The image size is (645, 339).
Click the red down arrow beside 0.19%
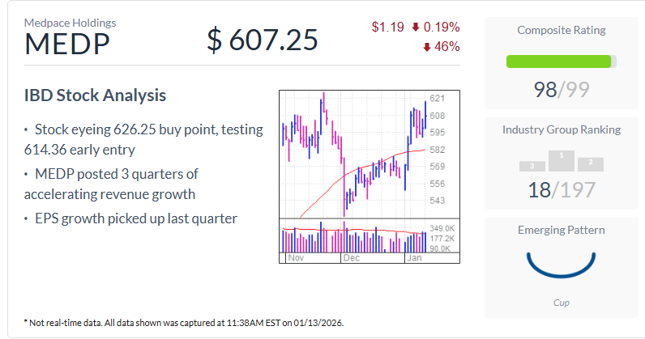[x=416, y=28]
